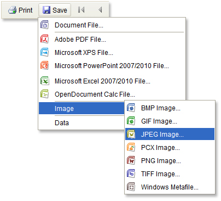Choose Adobe PDF File... export option
The image size is (221, 201).
point(112,39)
